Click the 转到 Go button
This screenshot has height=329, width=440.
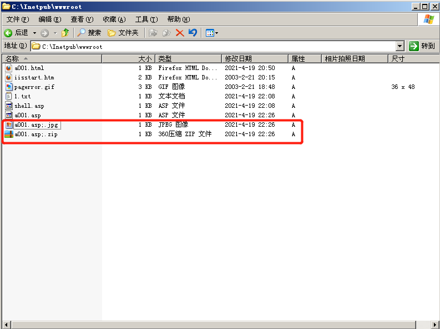point(422,46)
